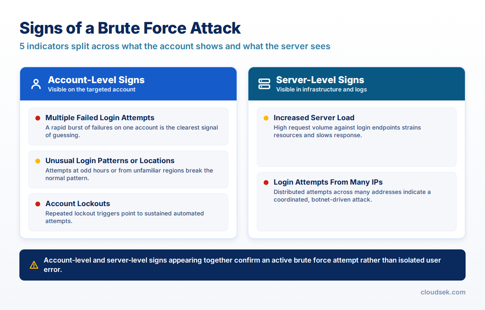Click 'Repeated lockout triggers' description
Viewport: 485px width, 310px height.
point(125,217)
